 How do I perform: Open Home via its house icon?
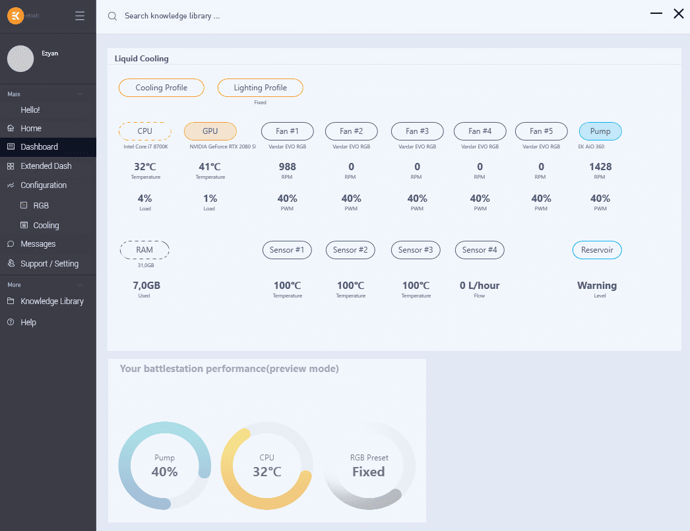pos(11,129)
